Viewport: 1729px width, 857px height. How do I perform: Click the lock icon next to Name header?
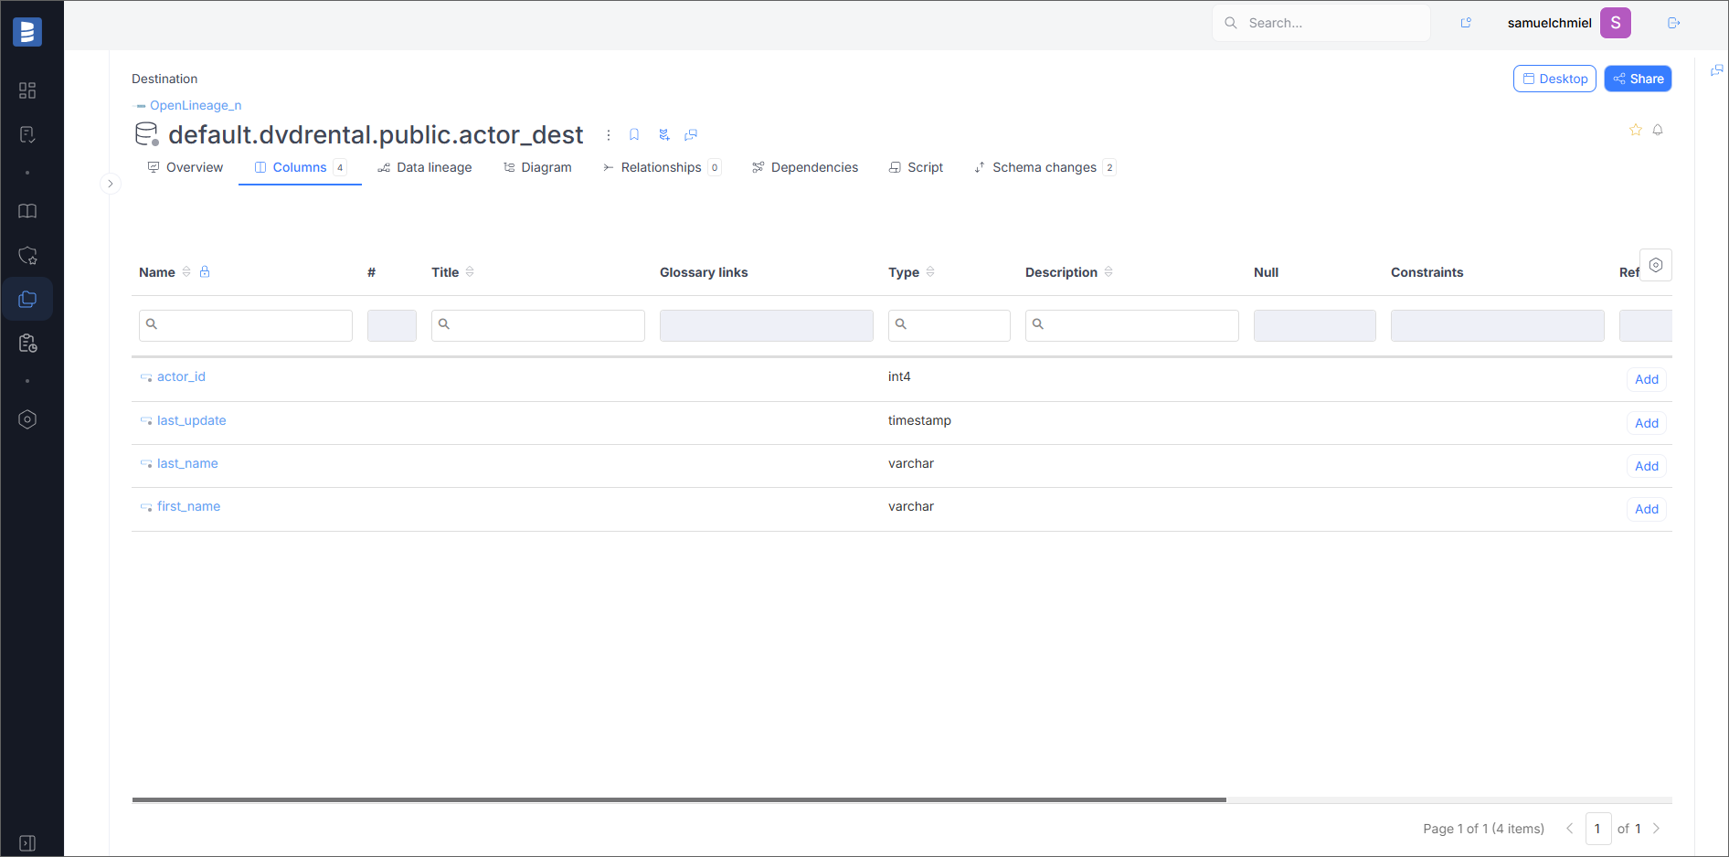click(x=205, y=271)
